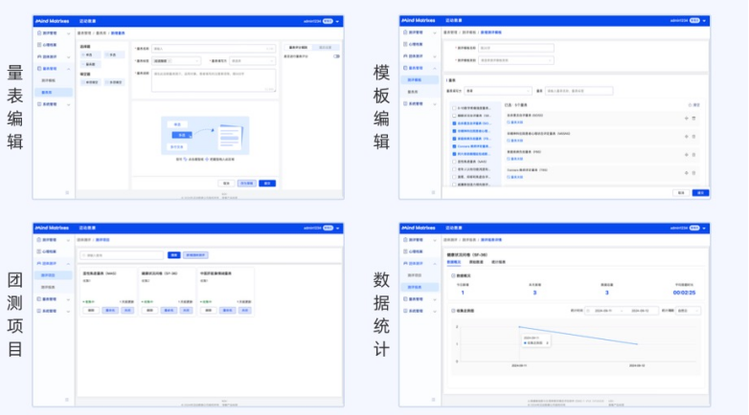Collapse 量表管理 chevron in the 模板编辑 sidebar
Viewport: 749px width, 415px height.
435,68
